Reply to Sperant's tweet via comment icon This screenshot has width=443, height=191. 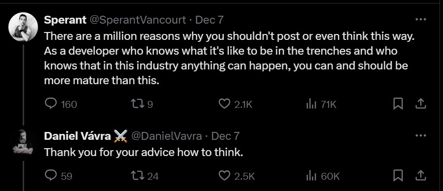51,104
